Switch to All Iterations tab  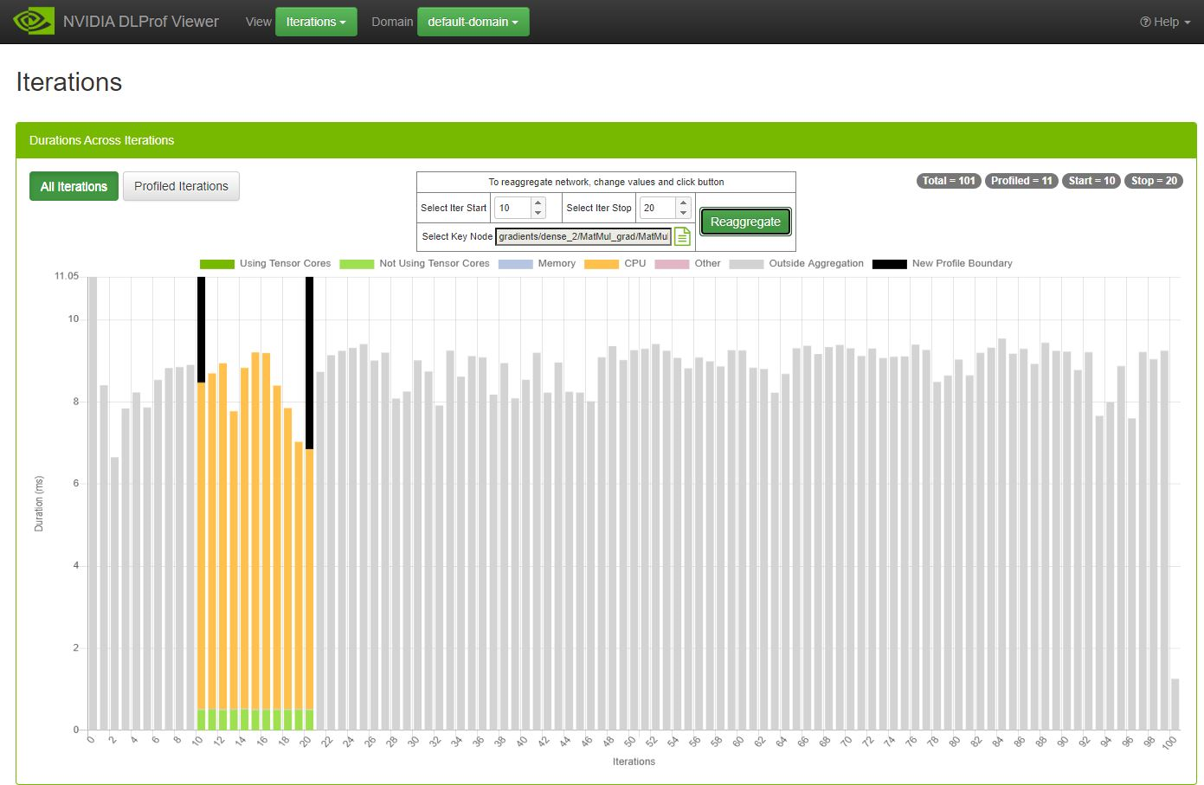coord(74,186)
